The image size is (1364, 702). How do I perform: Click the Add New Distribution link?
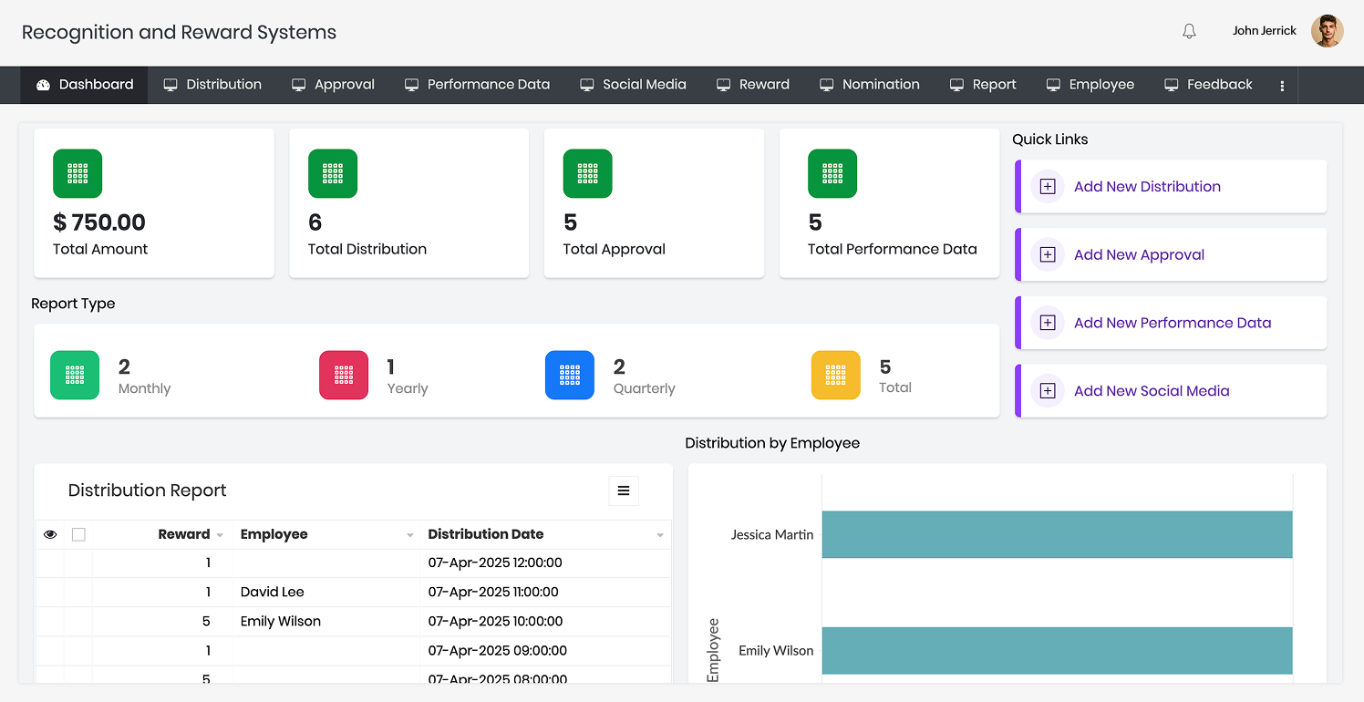(x=1147, y=186)
